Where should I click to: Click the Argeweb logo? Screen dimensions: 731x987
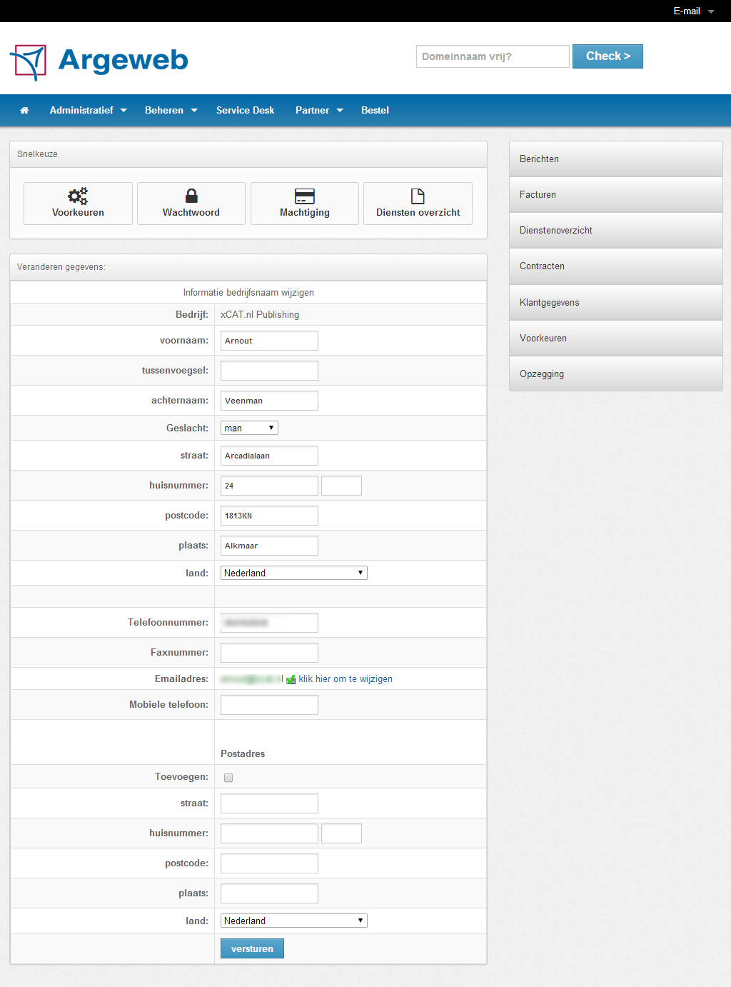pos(99,61)
